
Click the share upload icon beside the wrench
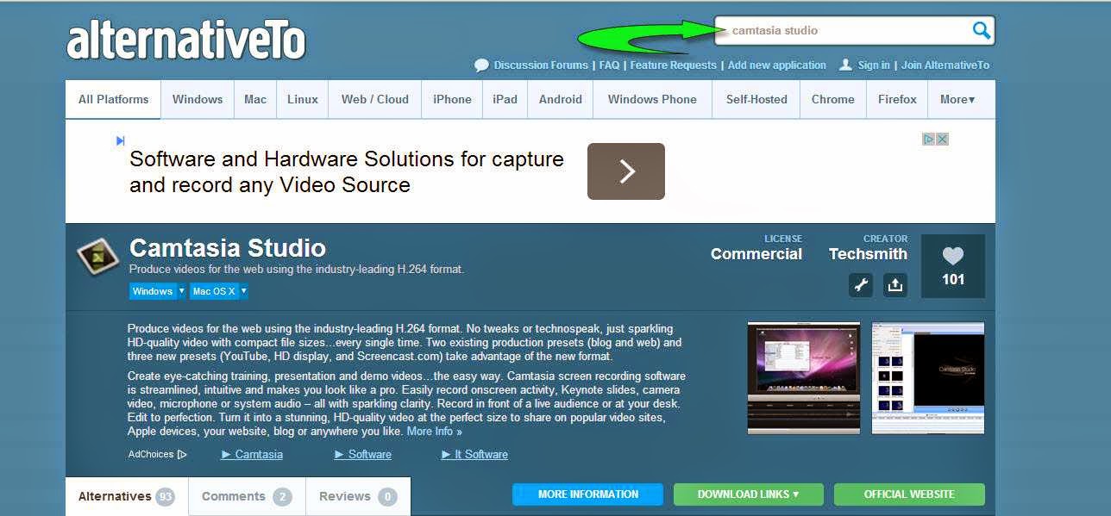[x=895, y=285]
